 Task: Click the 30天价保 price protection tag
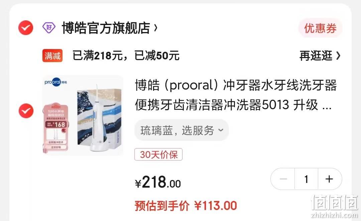[158, 155]
